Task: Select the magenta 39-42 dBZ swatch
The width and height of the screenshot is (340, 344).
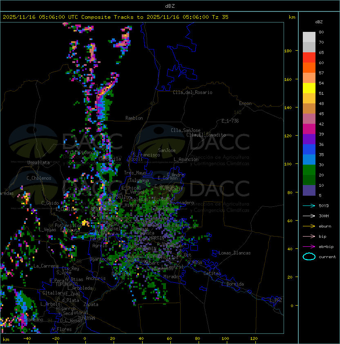Action: click(x=309, y=129)
